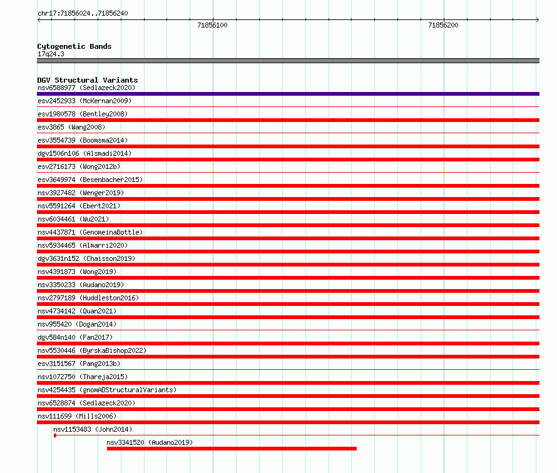Image resolution: width=557 pixels, height=473 pixels.
Task: Select the purple nsv6588977 variant bar
Action: [x=288, y=94]
